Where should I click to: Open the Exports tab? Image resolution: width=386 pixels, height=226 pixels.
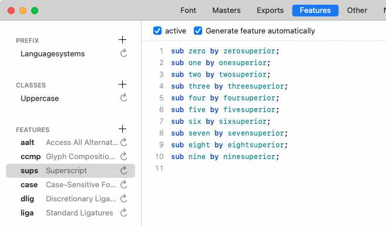click(x=270, y=11)
